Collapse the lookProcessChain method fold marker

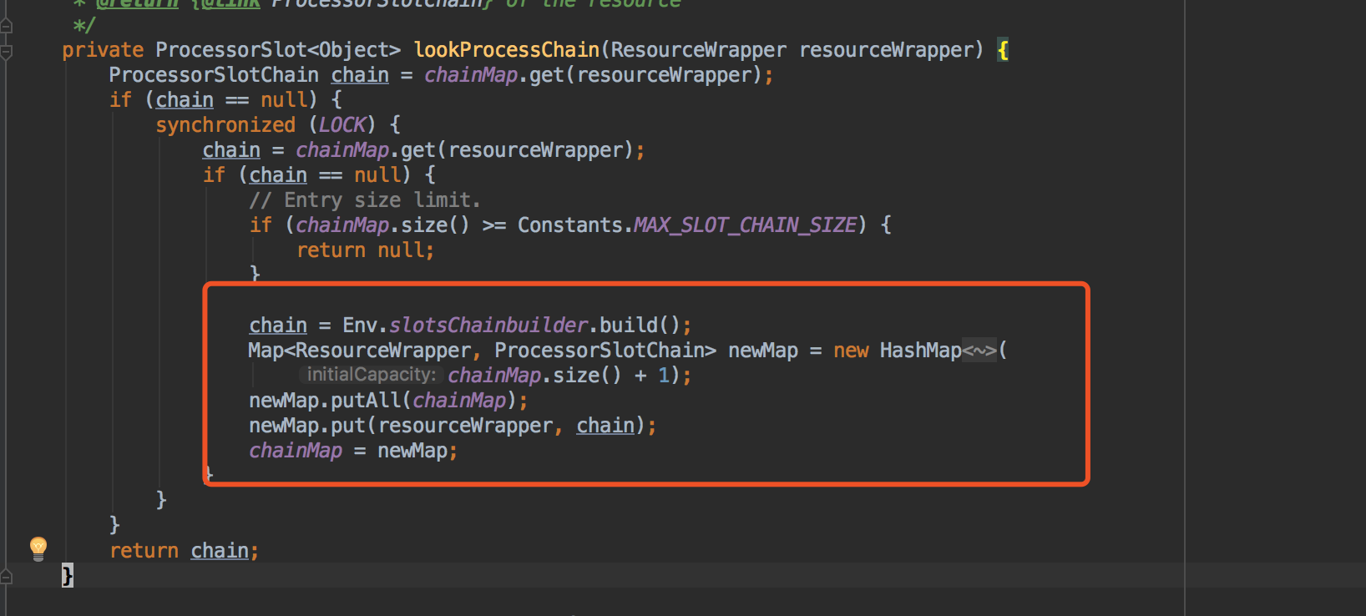click(x=6, y=52)
